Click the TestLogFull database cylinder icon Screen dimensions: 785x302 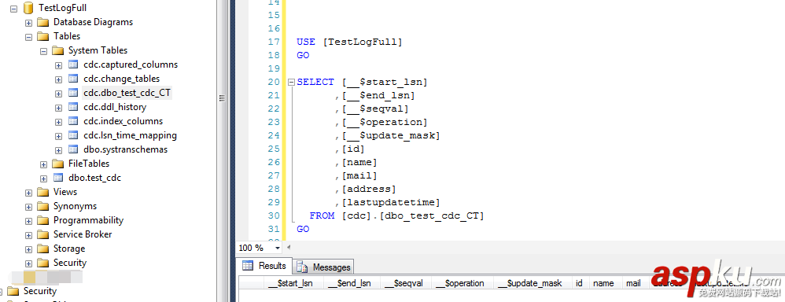(x=28, y=8)
